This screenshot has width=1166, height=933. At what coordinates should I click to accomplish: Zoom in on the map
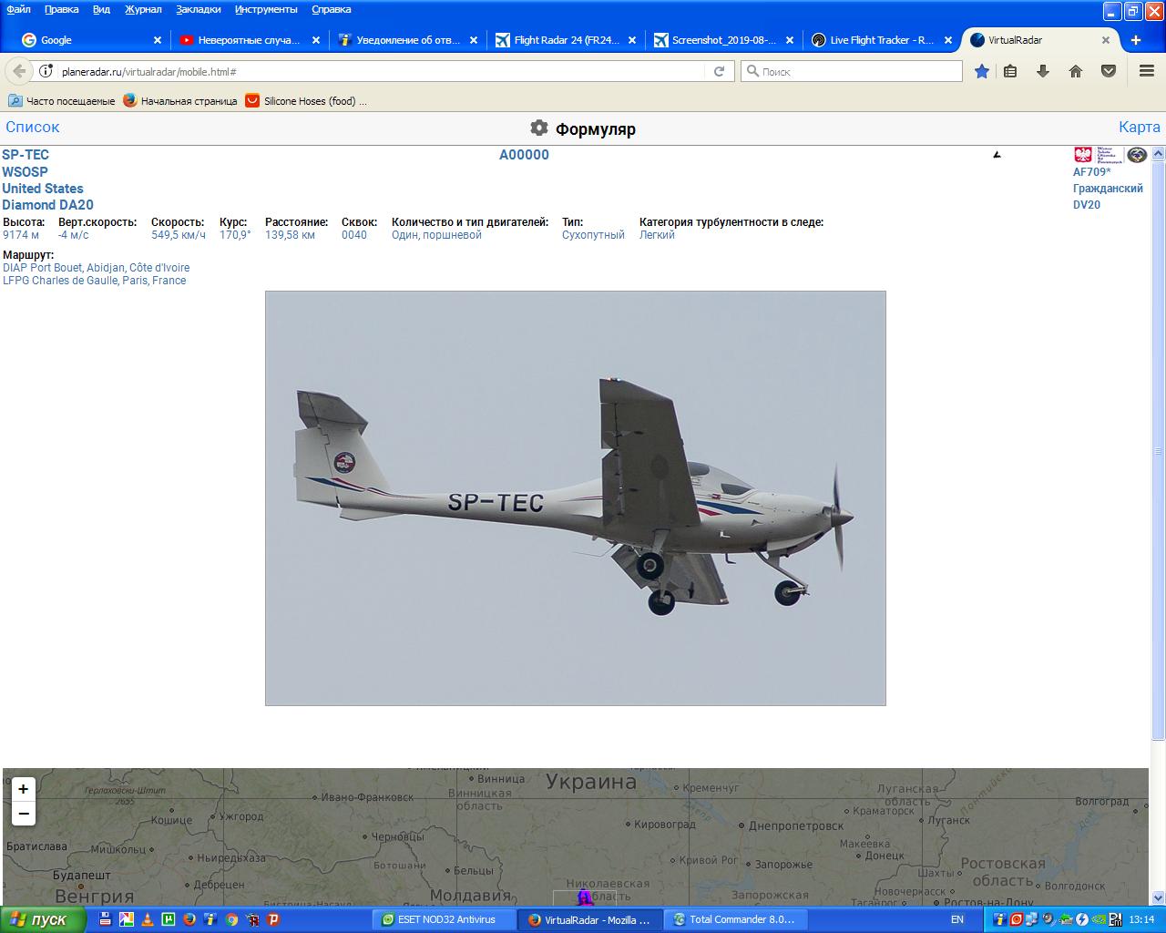pos(24,789)
